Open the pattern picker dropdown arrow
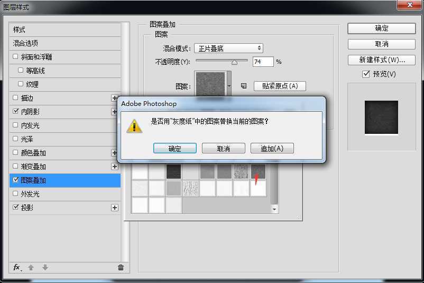Image resolution: width=424 pixels, height=283 pixels. click(229, 85)
